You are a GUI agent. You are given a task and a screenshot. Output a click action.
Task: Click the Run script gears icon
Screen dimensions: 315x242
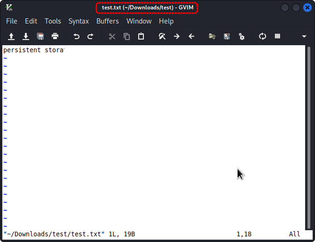click(x=242, y=36)
